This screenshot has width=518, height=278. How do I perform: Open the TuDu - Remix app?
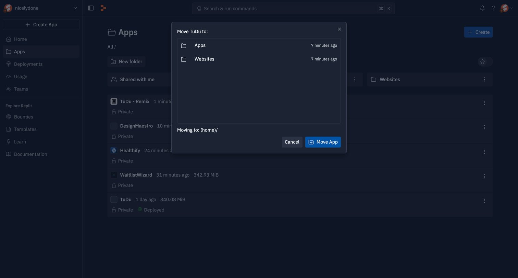(x=135, y=101)
